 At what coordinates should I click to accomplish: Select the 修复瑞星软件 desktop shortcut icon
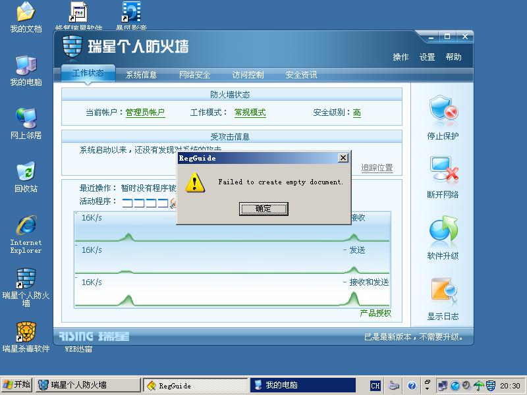(x=78, y=12)
